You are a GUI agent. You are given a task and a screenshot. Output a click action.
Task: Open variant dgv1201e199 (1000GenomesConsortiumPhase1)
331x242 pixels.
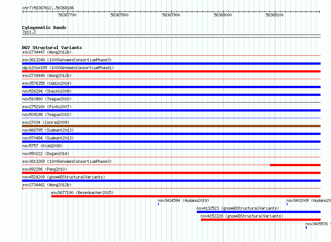tap(68, 68)
